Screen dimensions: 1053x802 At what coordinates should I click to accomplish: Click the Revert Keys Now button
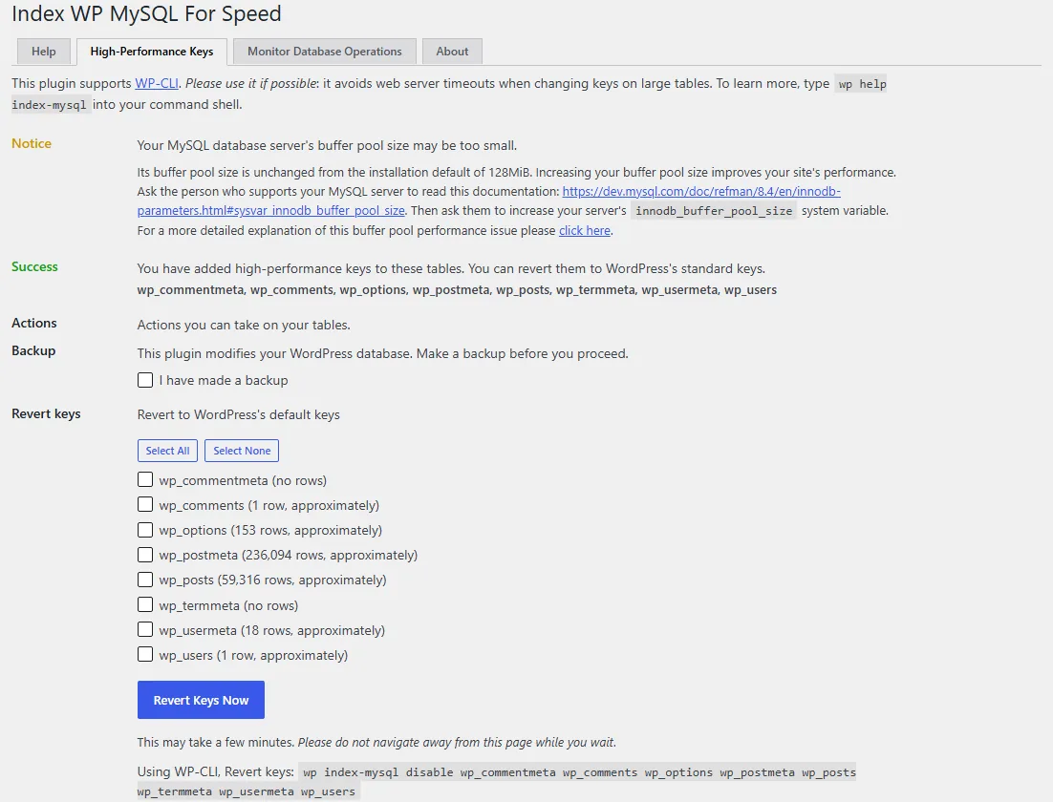pos(201,700)
